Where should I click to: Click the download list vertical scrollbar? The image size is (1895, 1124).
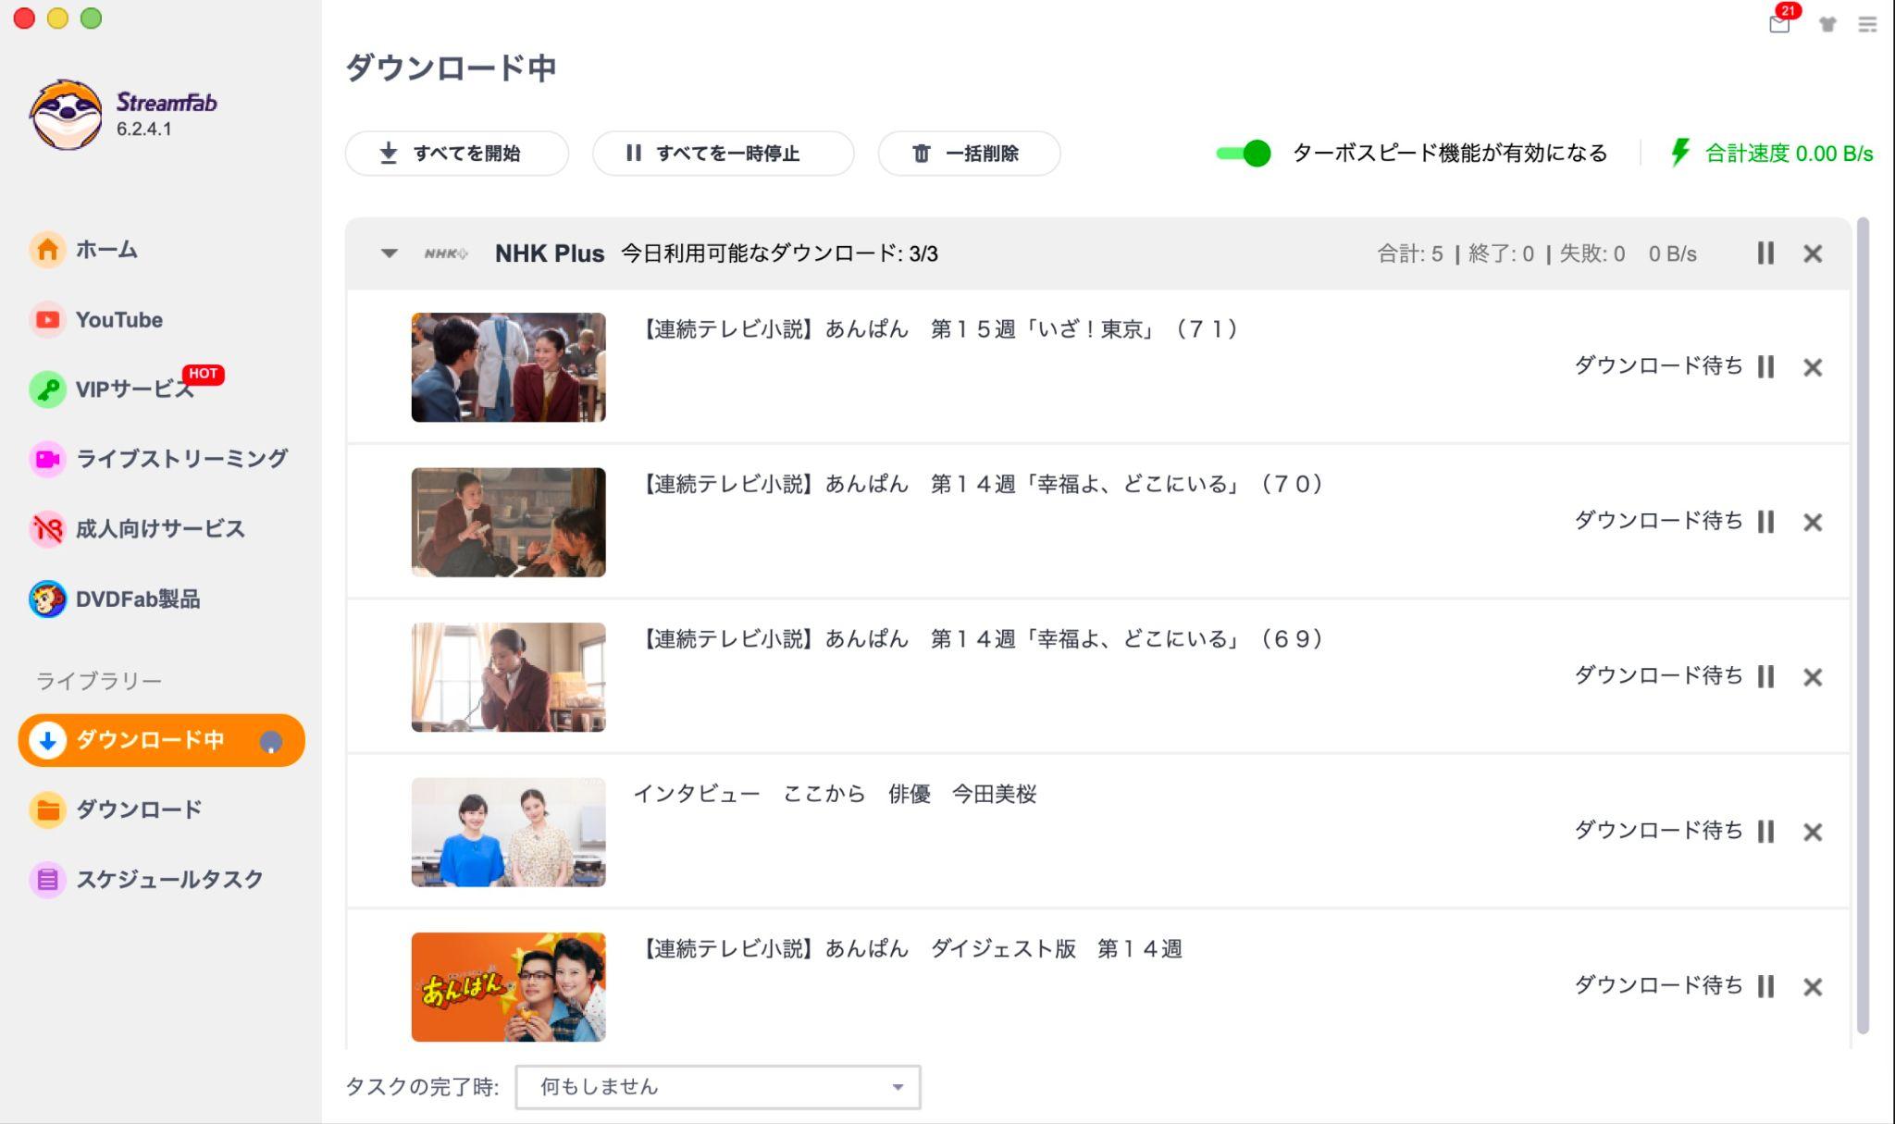pos(1863,626)
